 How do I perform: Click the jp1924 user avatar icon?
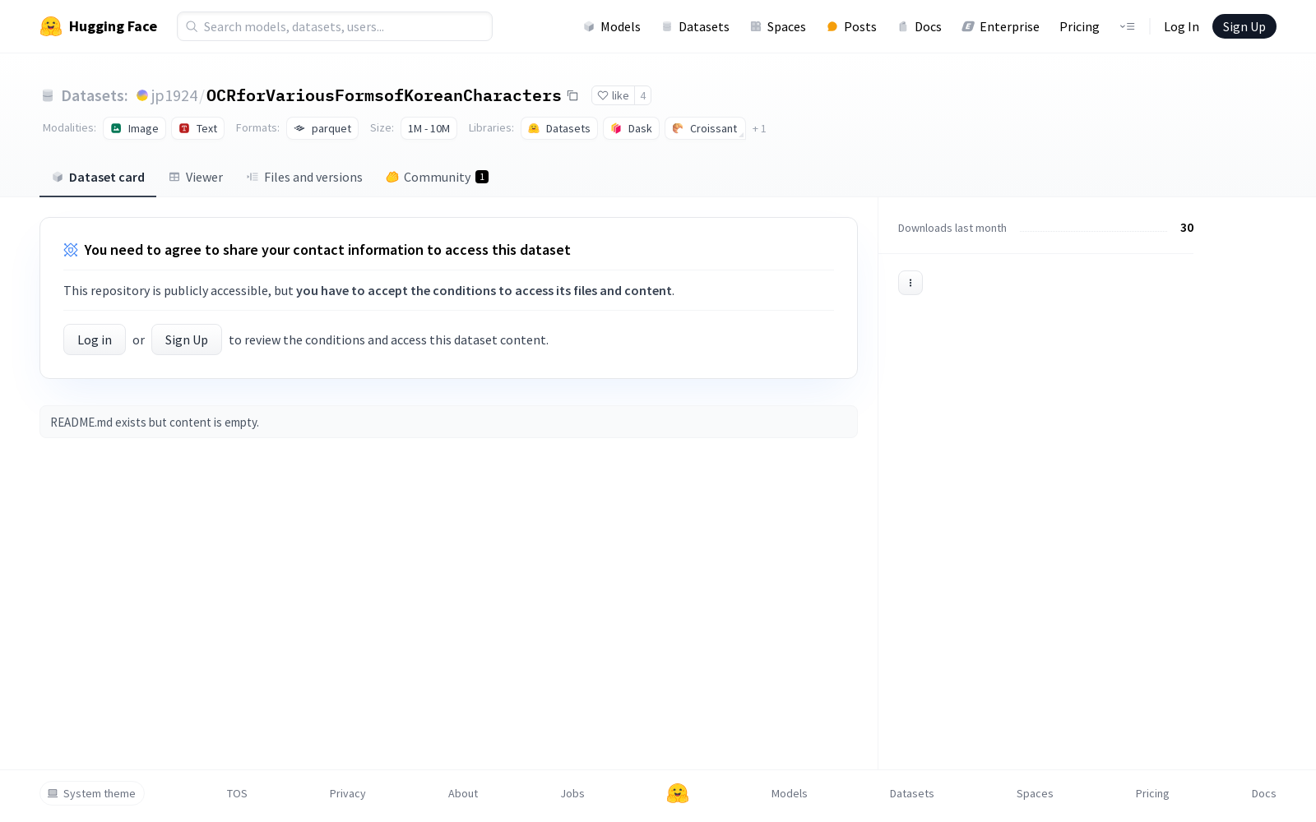(142, 95)
